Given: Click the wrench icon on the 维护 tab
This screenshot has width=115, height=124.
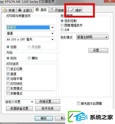Looking at the screenshot, I should [72, 10].
